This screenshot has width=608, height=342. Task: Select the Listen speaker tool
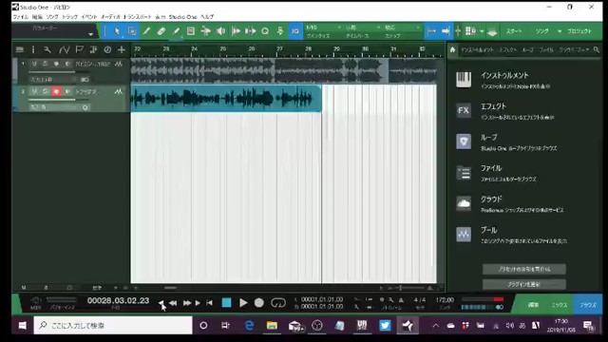pos(220,31)
